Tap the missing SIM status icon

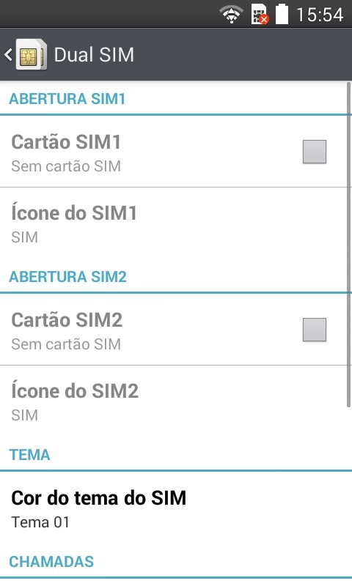(260, 14)
